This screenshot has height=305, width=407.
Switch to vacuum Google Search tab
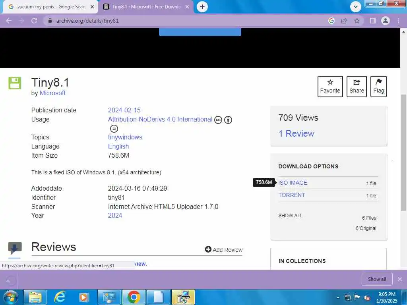(x=51, y=7)
